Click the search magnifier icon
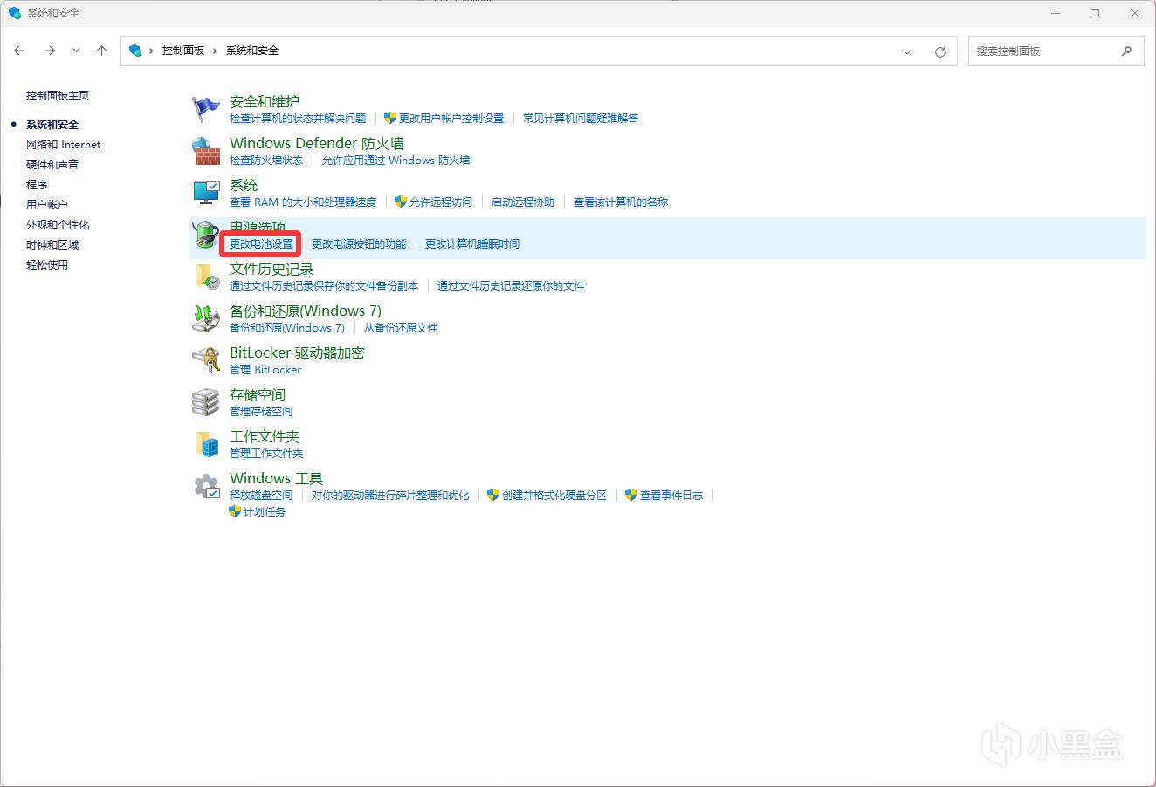 tap(1126, 51)
